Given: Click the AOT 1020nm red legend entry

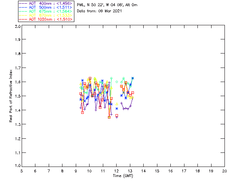Looking at the screenshot, I should tap(46, 19).
